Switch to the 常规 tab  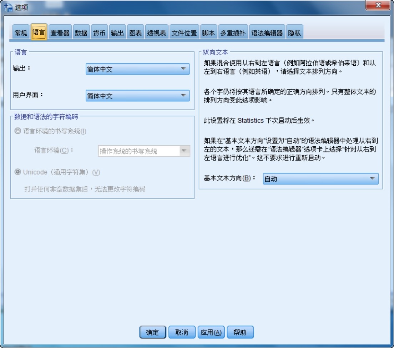[21, 32]
